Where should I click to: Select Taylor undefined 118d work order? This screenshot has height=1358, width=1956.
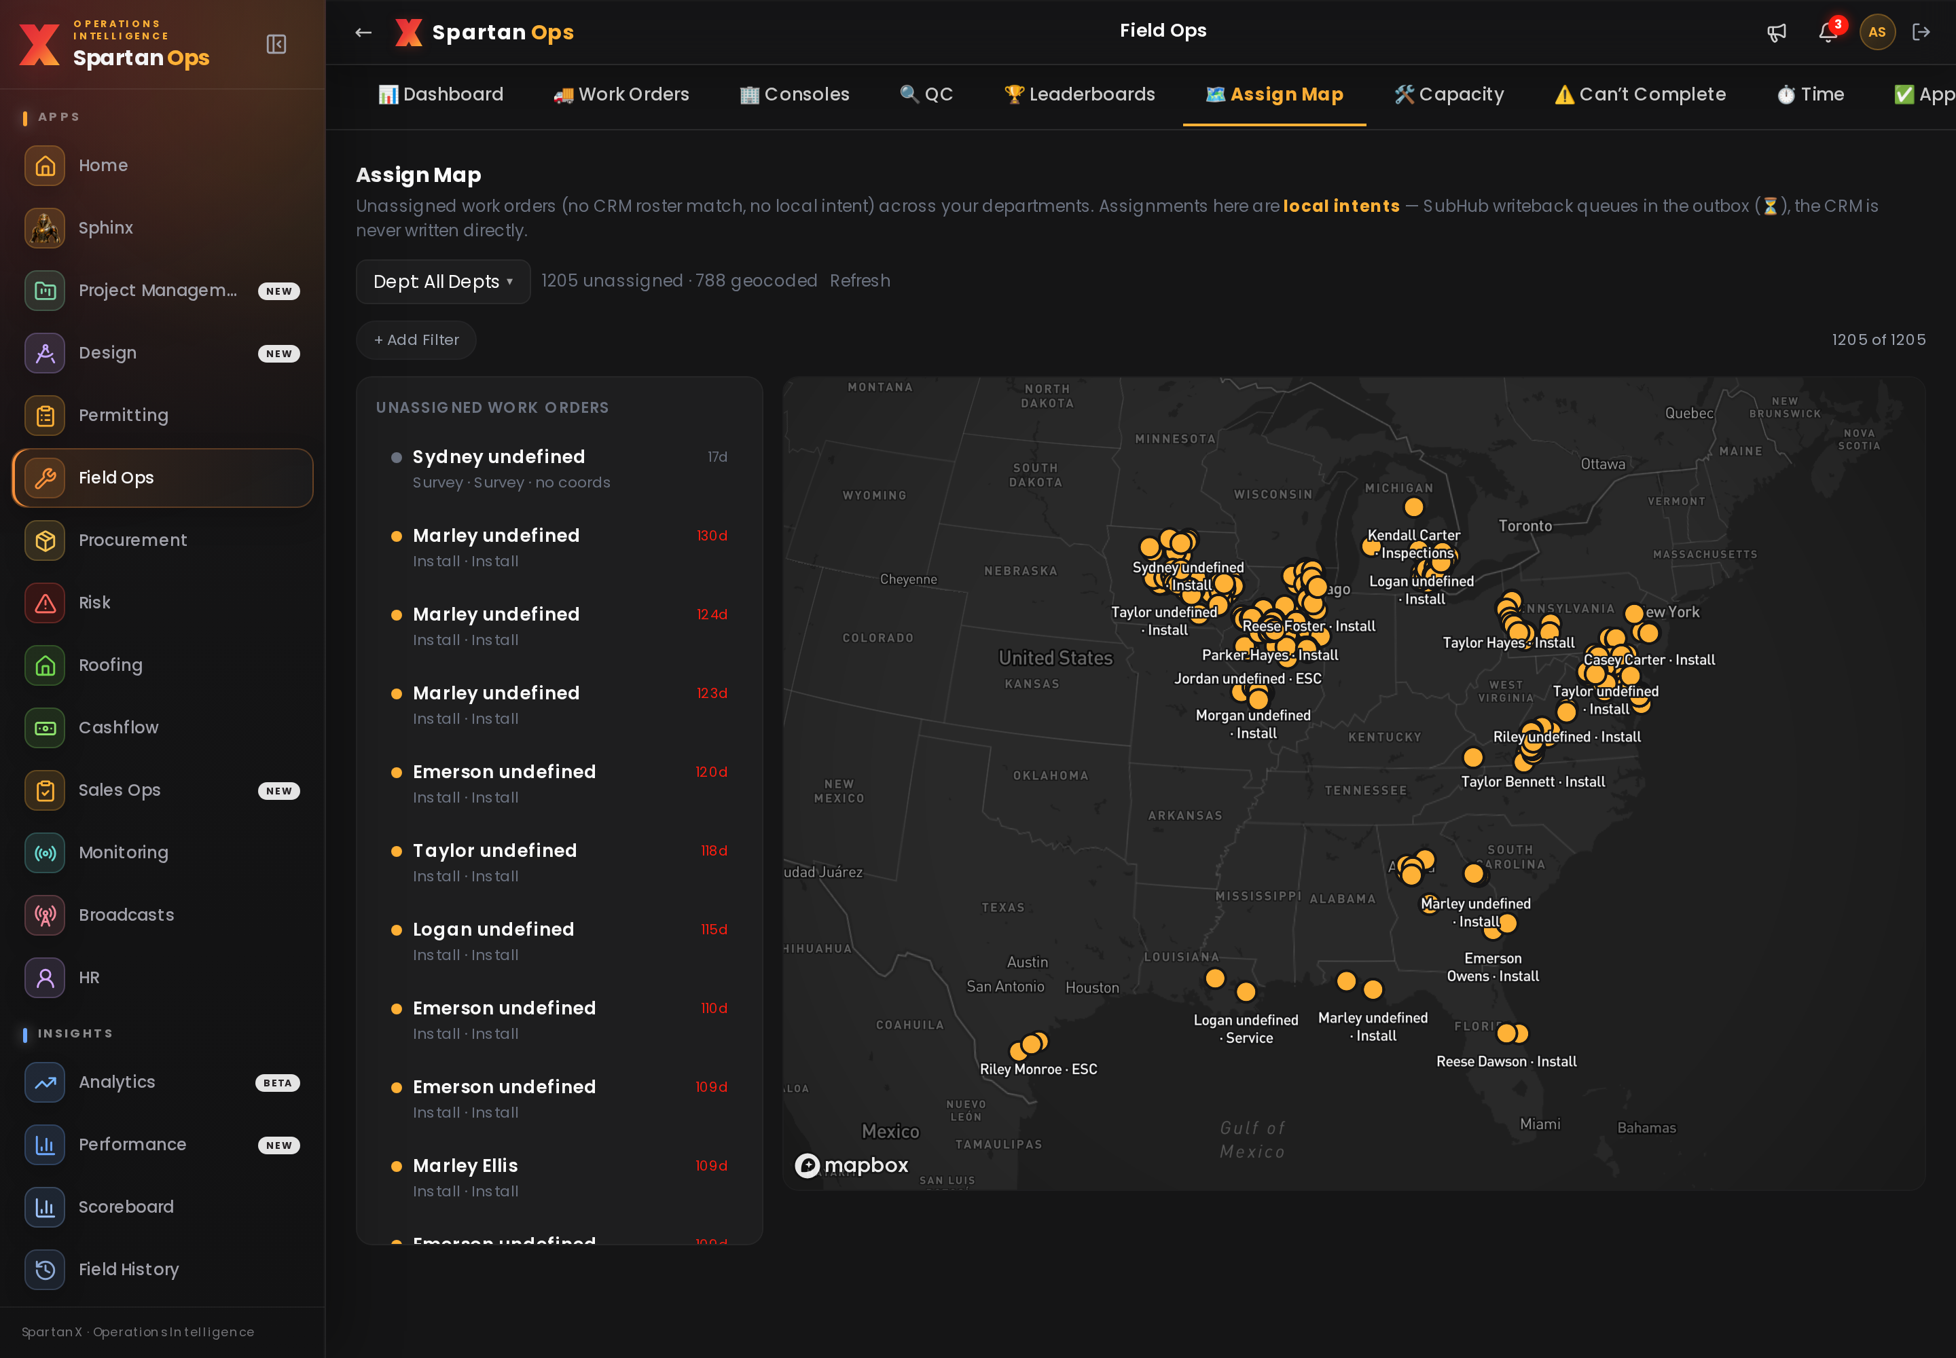[559, 863]
